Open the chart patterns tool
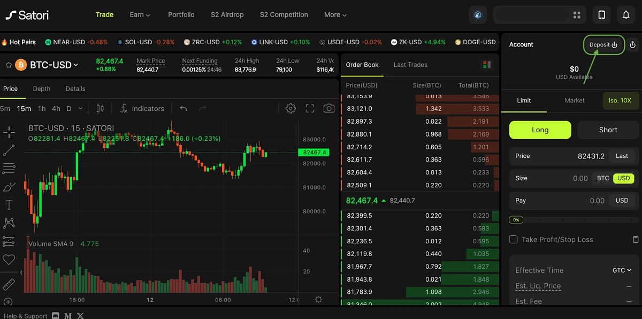This screenshot has height=319, width=642. (x=9, y=223)
